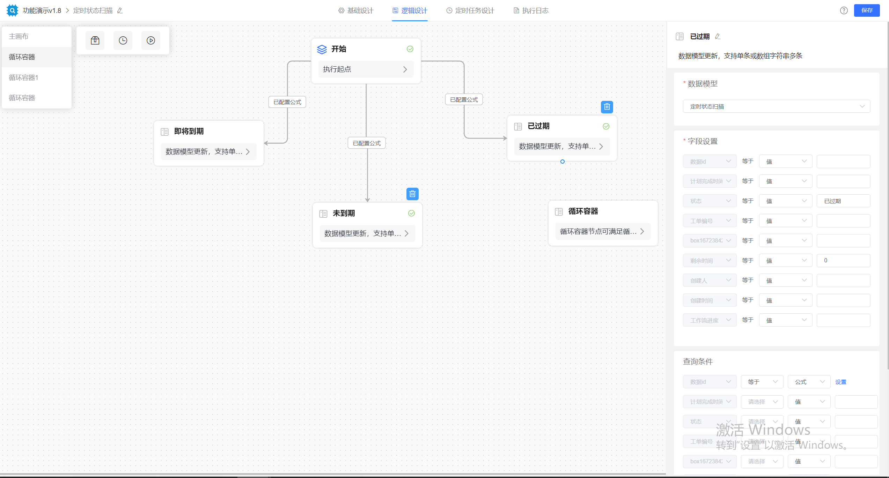Click the 剩余时间 value field showing 0
This screenshot has height=478, width=889.
pos(843,260)
